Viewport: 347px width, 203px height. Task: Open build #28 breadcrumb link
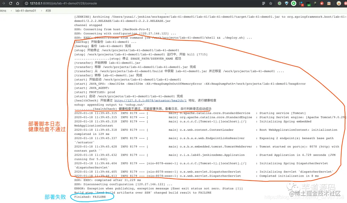(48, 11)
